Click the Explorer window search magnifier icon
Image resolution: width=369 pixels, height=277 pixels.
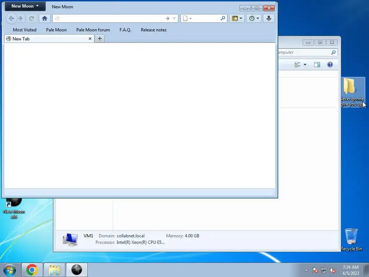(333, 52)
